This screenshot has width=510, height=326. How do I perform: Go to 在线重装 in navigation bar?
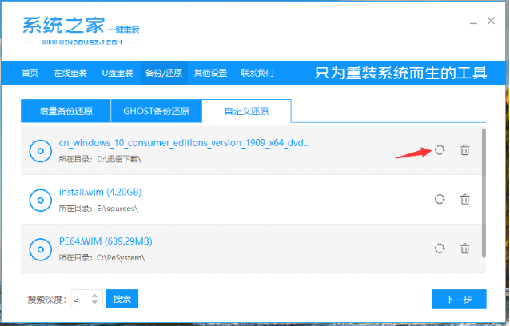click(x=69, y=74)
